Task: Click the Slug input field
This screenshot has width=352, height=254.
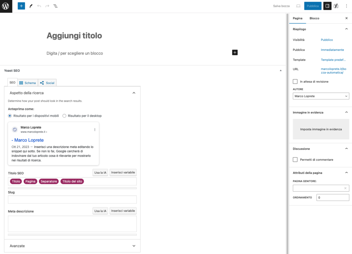Action: pyautogui.click(x=72, y=199)
